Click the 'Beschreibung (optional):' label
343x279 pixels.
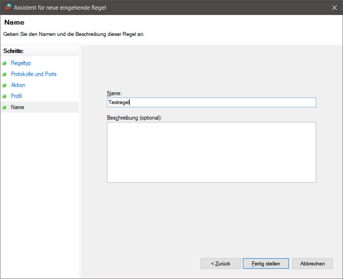pos(134,118)
